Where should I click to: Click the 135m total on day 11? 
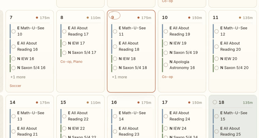coord(248,18)
